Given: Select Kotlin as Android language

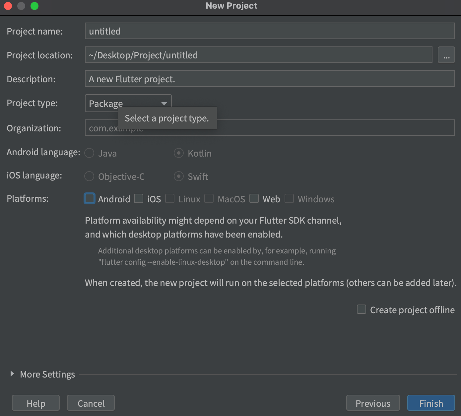Looking at the screenshot, I should (x=179, y=153).
